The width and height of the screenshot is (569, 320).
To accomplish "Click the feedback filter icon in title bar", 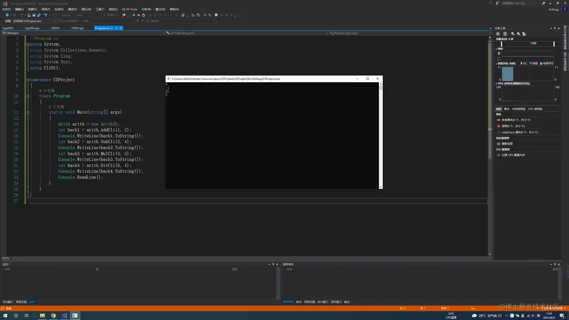I will pyautogui.click(x=490, y=3).
